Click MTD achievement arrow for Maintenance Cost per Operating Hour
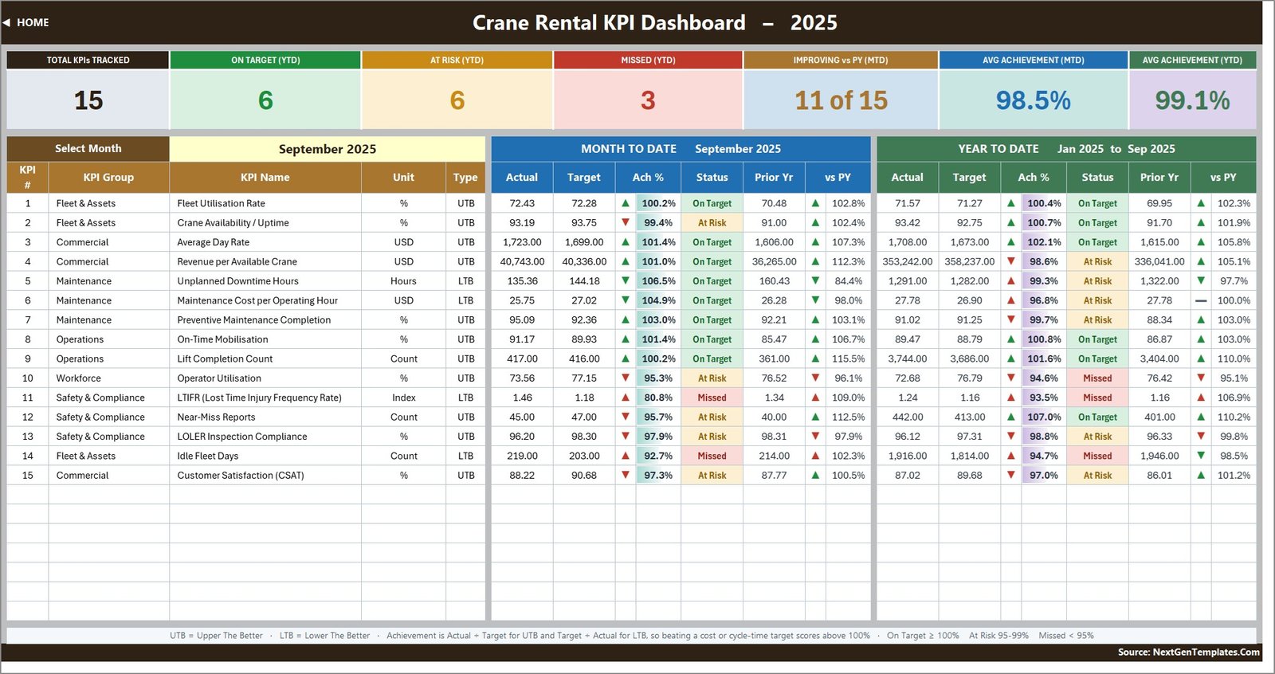 click(x=626, y=300)
